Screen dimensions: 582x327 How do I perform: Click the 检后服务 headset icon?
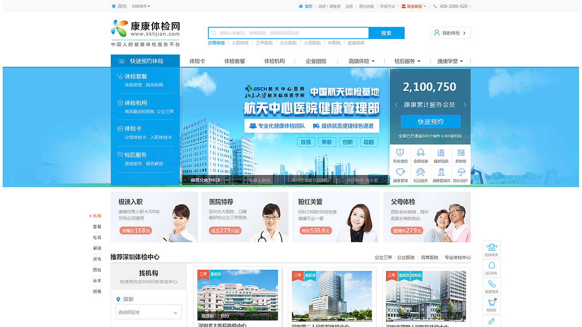point(420,173)
